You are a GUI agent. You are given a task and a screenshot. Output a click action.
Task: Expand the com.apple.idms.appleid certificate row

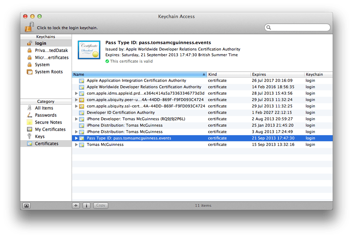coord(77,93)
